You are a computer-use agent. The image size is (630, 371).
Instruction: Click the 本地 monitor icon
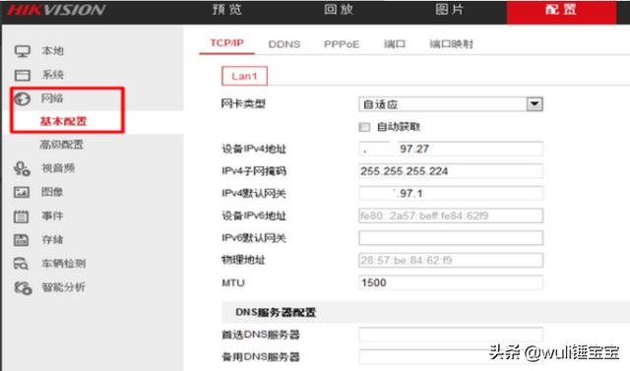(22, 51)
